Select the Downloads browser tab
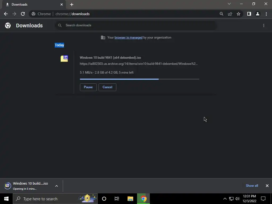This screenshot has width=272, height=204. (34, 5)
